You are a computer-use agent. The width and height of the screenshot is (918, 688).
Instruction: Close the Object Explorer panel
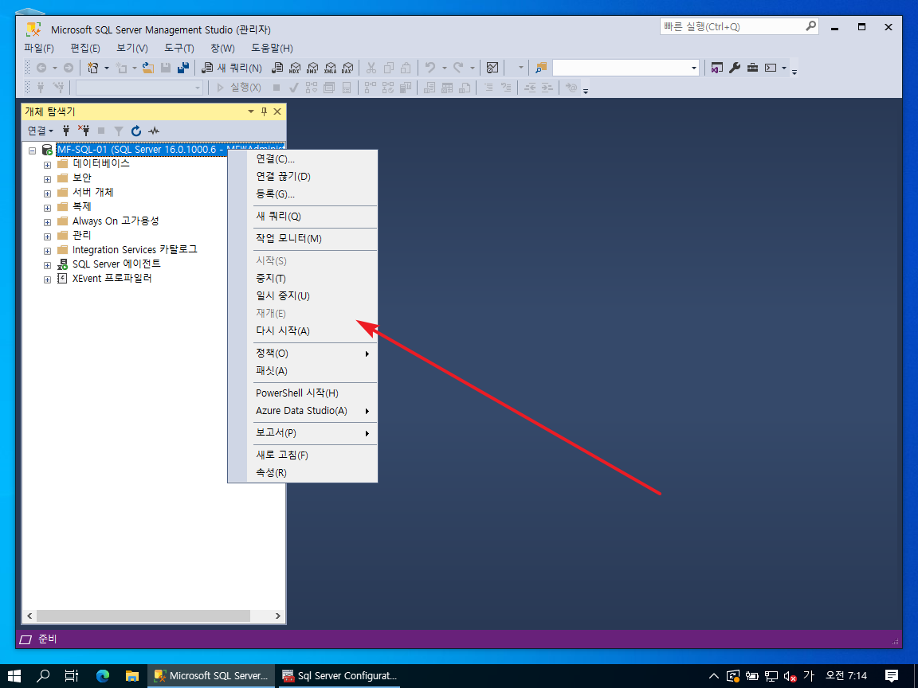277,111
